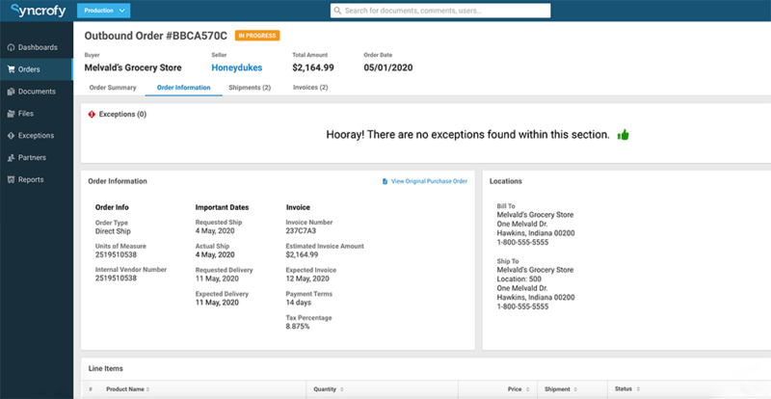Click the tax percentage 8.875% value
Viewport: 771px width, 399px height.
click(298, 326)
